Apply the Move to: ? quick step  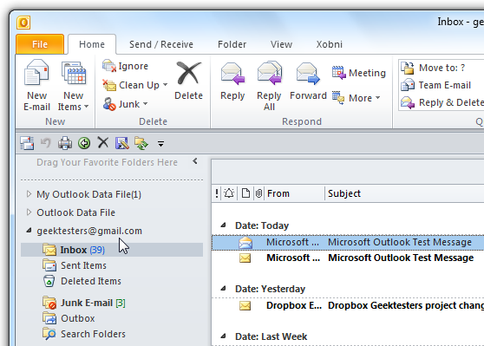[x=433, y=68]
